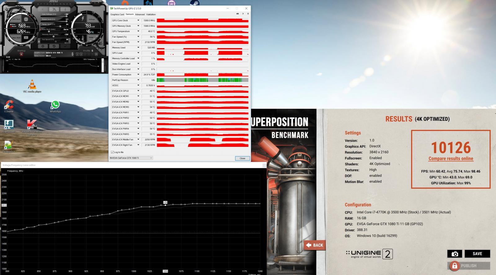The height and width of the screenshot is (275, 496).
Task: Click GPU-Z screenshot camera icon
Action: tap(237, 14)
